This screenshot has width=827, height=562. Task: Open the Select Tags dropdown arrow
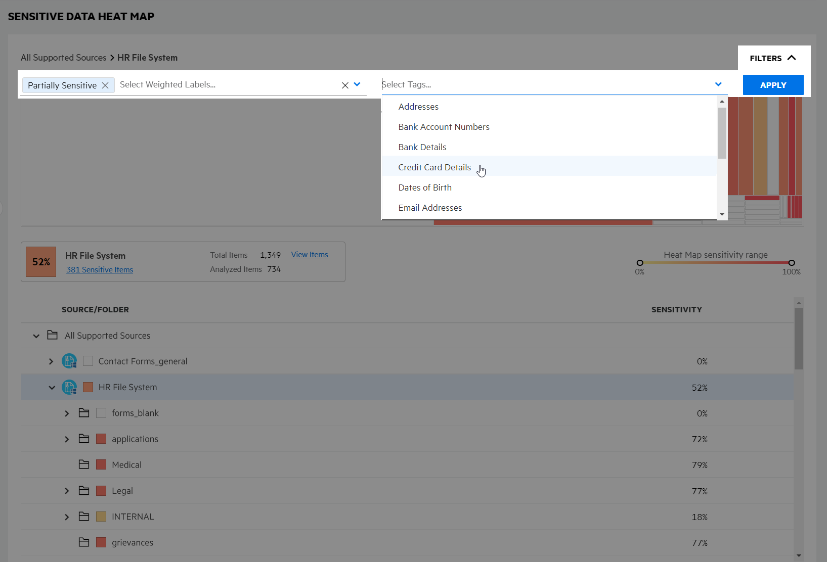click(718, 84)
